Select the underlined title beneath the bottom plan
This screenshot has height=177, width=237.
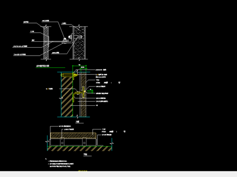click(x=86, y=154)
